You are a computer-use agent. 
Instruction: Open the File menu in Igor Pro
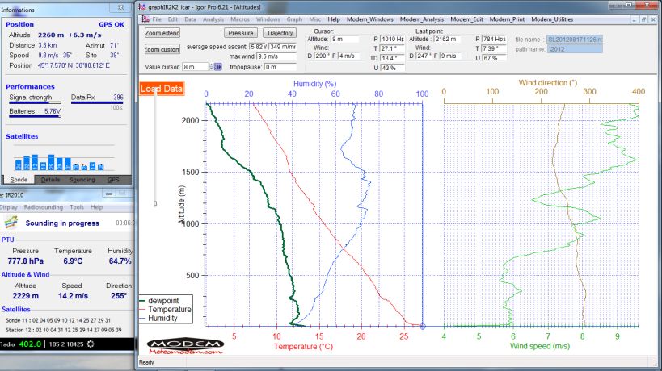pyautogui.click(x=157, y=19)
